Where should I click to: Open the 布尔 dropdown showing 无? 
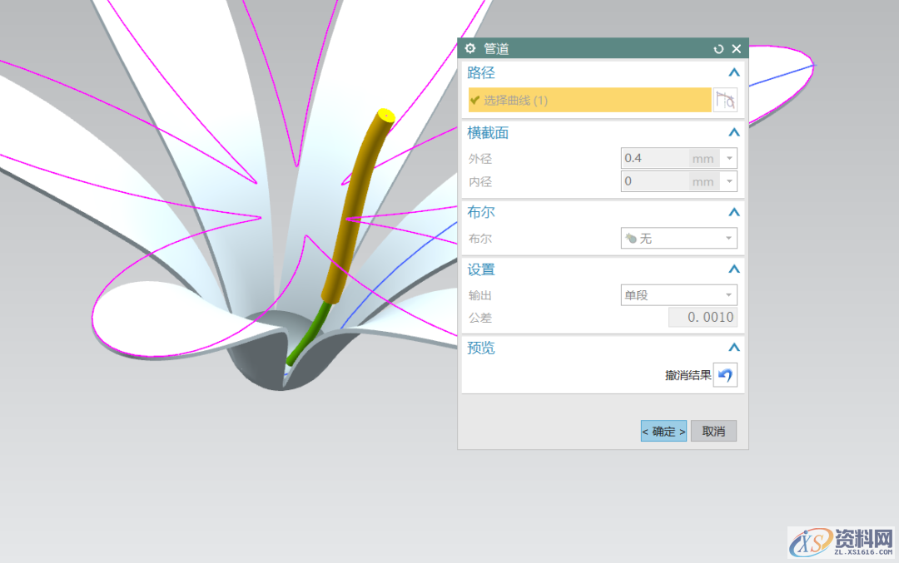click(678, 239)
